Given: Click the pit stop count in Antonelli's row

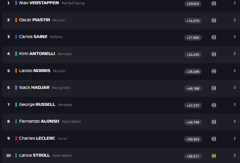Looking at the screenshot, I should pos(235,54).
